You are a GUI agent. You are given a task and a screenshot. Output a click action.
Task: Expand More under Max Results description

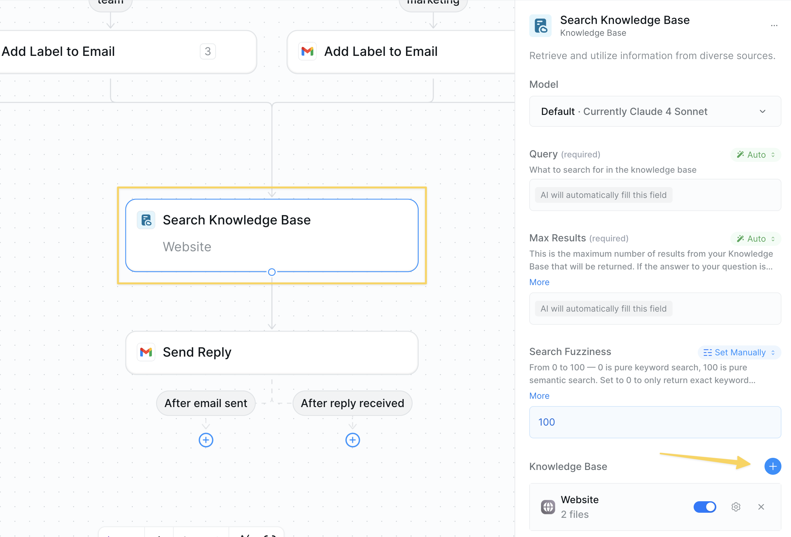539,282
